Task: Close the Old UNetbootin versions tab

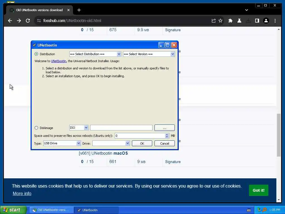Action: 68,10
